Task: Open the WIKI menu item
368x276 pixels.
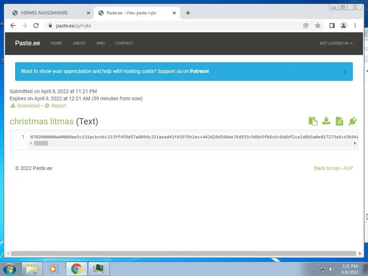Action: tap(101, 43)
